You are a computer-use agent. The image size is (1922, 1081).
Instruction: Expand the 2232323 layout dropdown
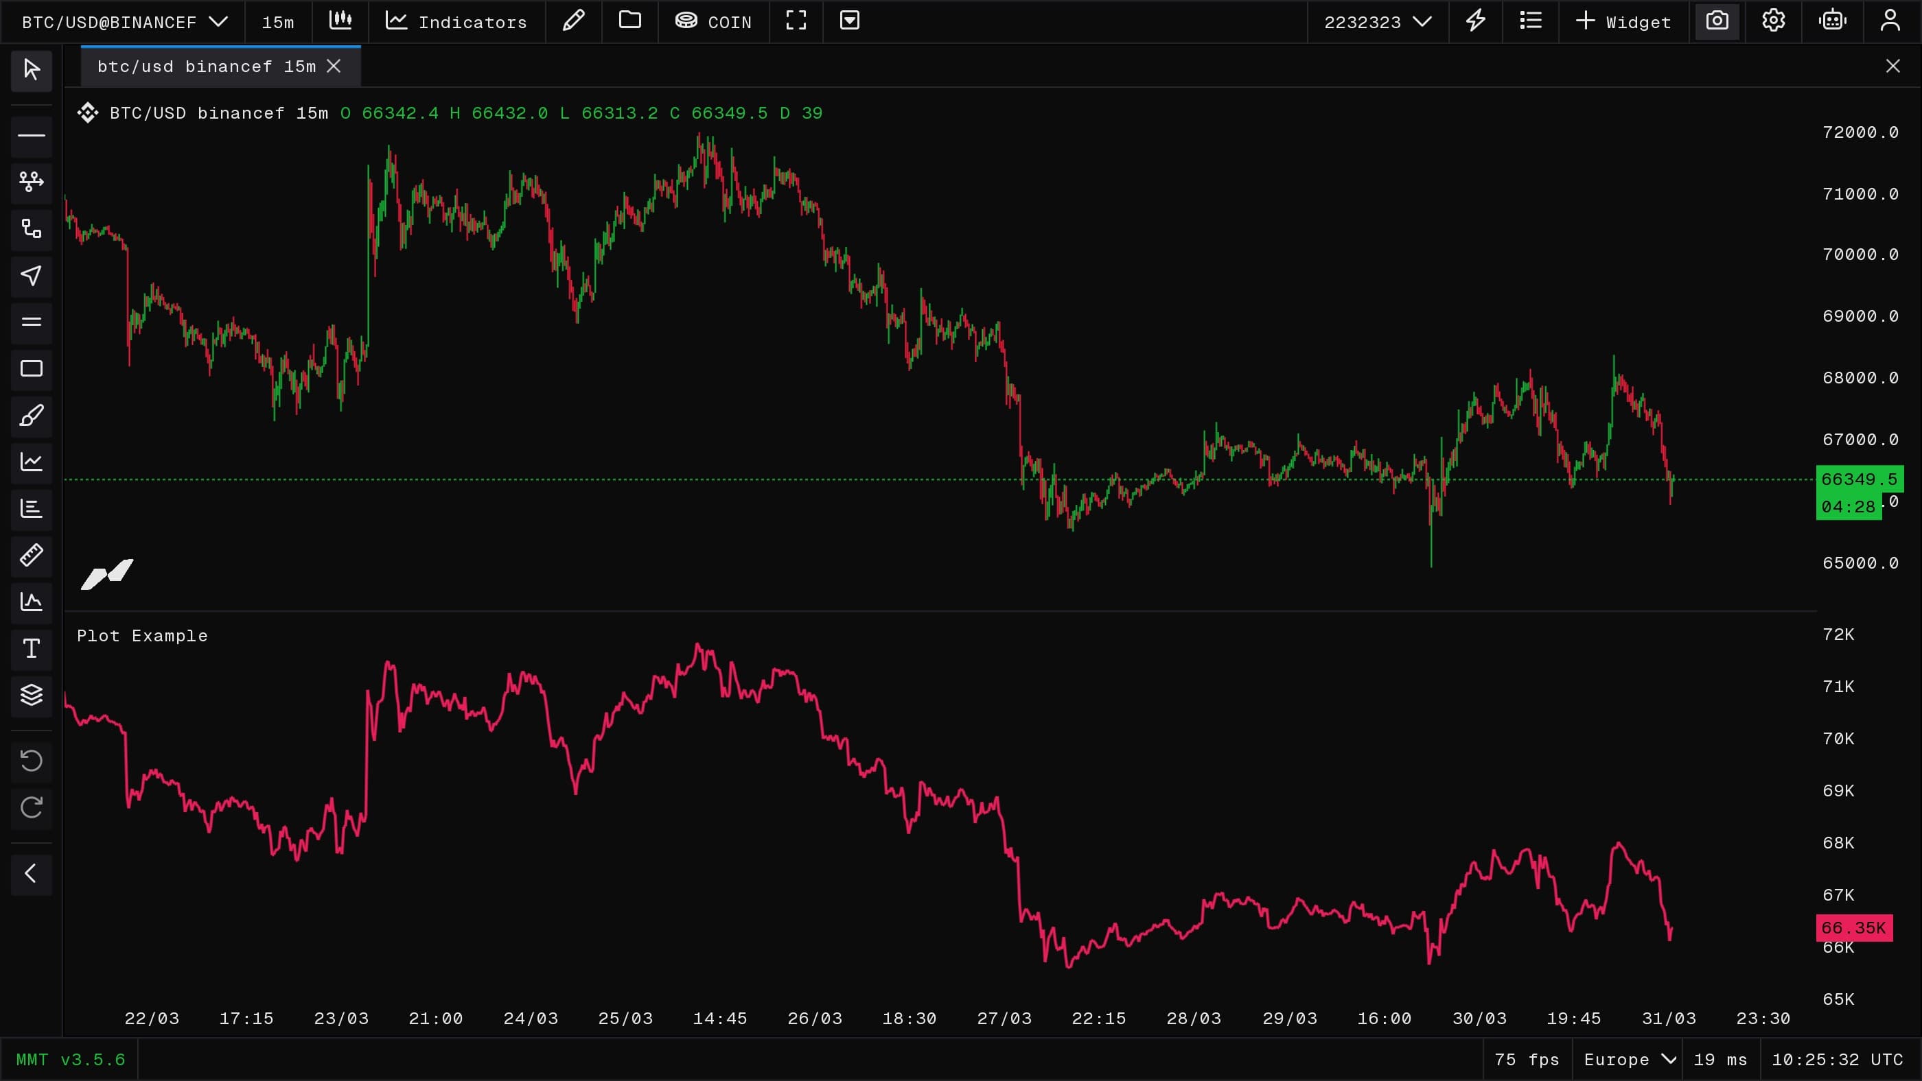tap(1378, 22)
